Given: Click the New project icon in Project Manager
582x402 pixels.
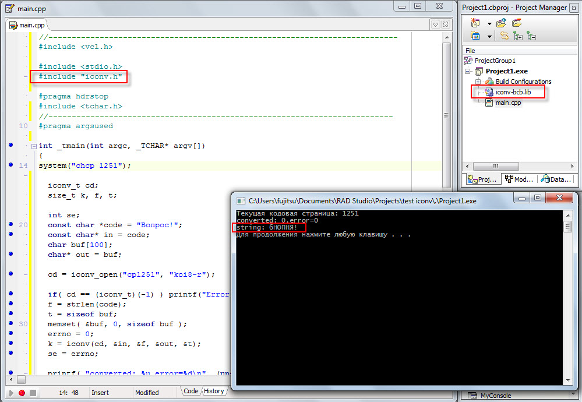Looking at the screenshot, I should [x=475, y=23].
